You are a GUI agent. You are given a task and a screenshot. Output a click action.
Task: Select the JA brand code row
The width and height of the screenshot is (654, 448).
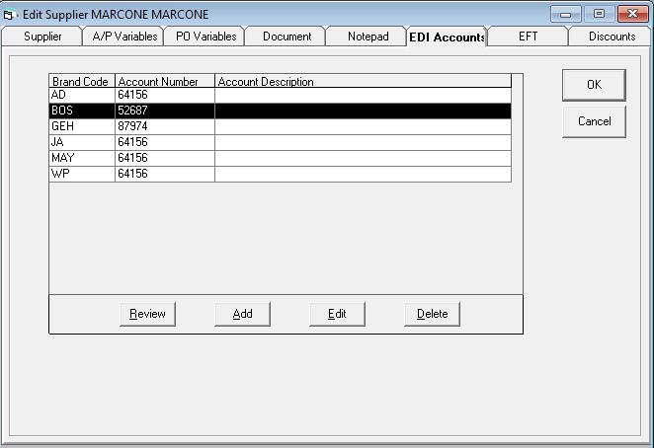point(281,142)
